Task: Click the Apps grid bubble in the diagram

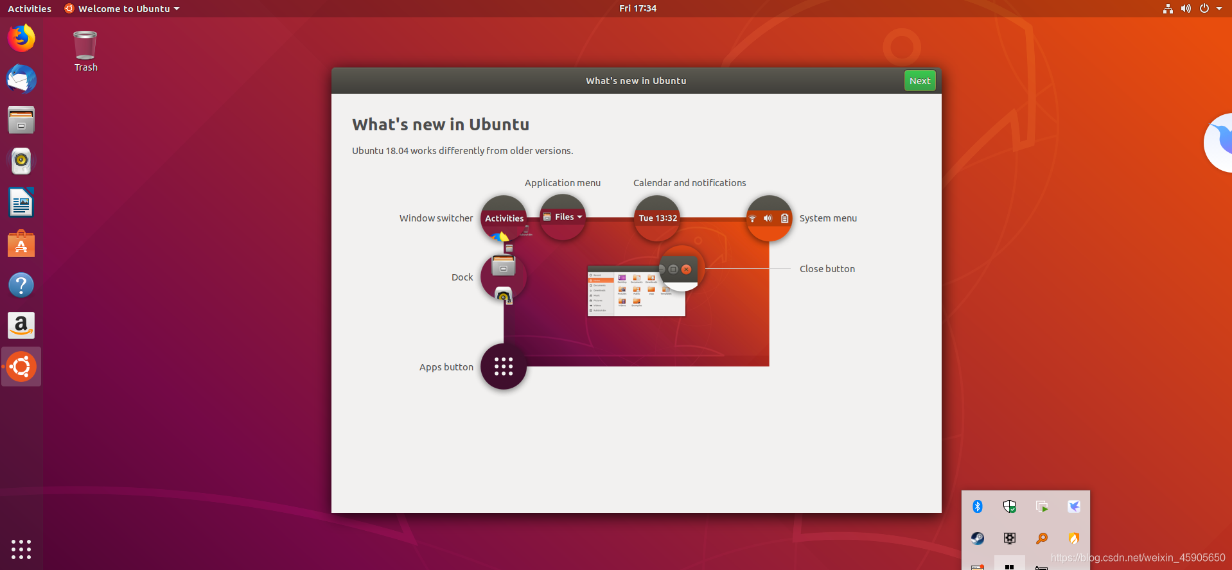Action: pyautogui.click(x=504, y=367)
